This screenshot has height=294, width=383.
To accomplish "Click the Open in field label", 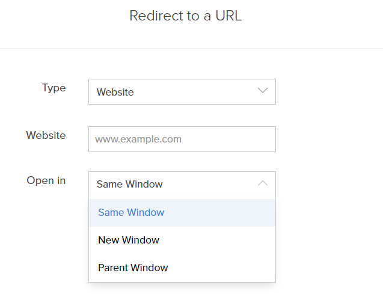I will pyautogui.click(x=46, y=180).
